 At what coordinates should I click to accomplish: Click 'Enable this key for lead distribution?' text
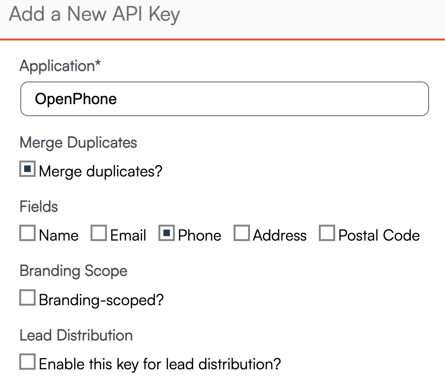(x=159, y=364)
